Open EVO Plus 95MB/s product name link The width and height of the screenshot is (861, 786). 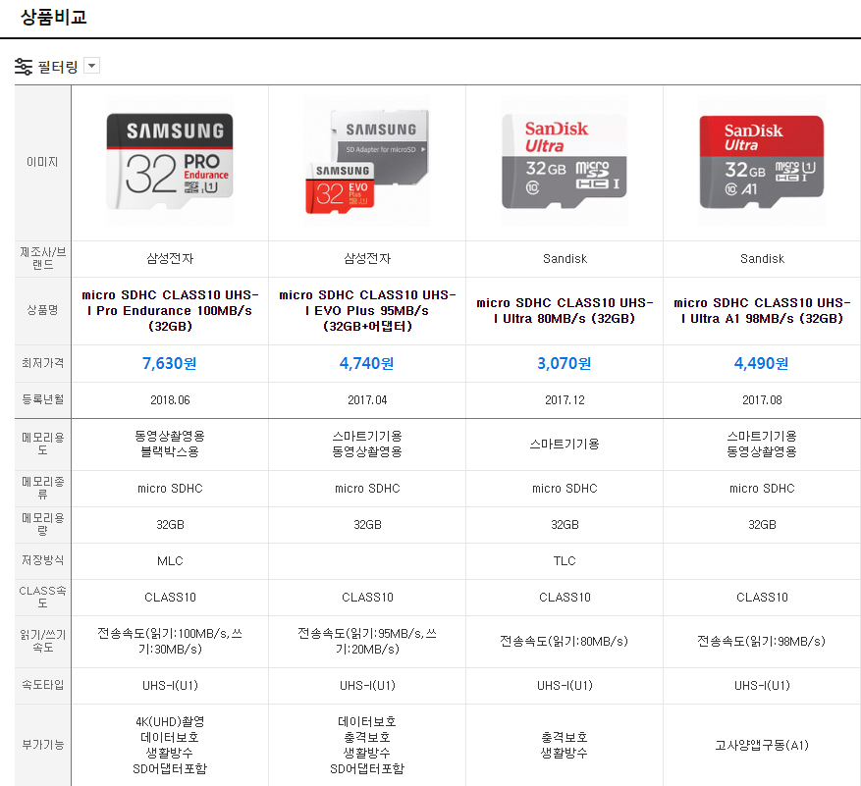(x=367, y=311)
